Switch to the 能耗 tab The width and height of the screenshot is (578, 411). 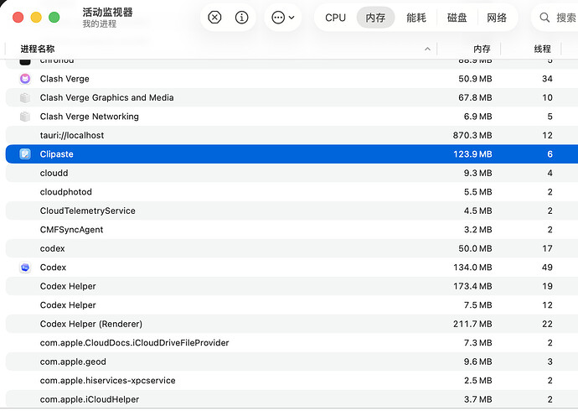415,18
